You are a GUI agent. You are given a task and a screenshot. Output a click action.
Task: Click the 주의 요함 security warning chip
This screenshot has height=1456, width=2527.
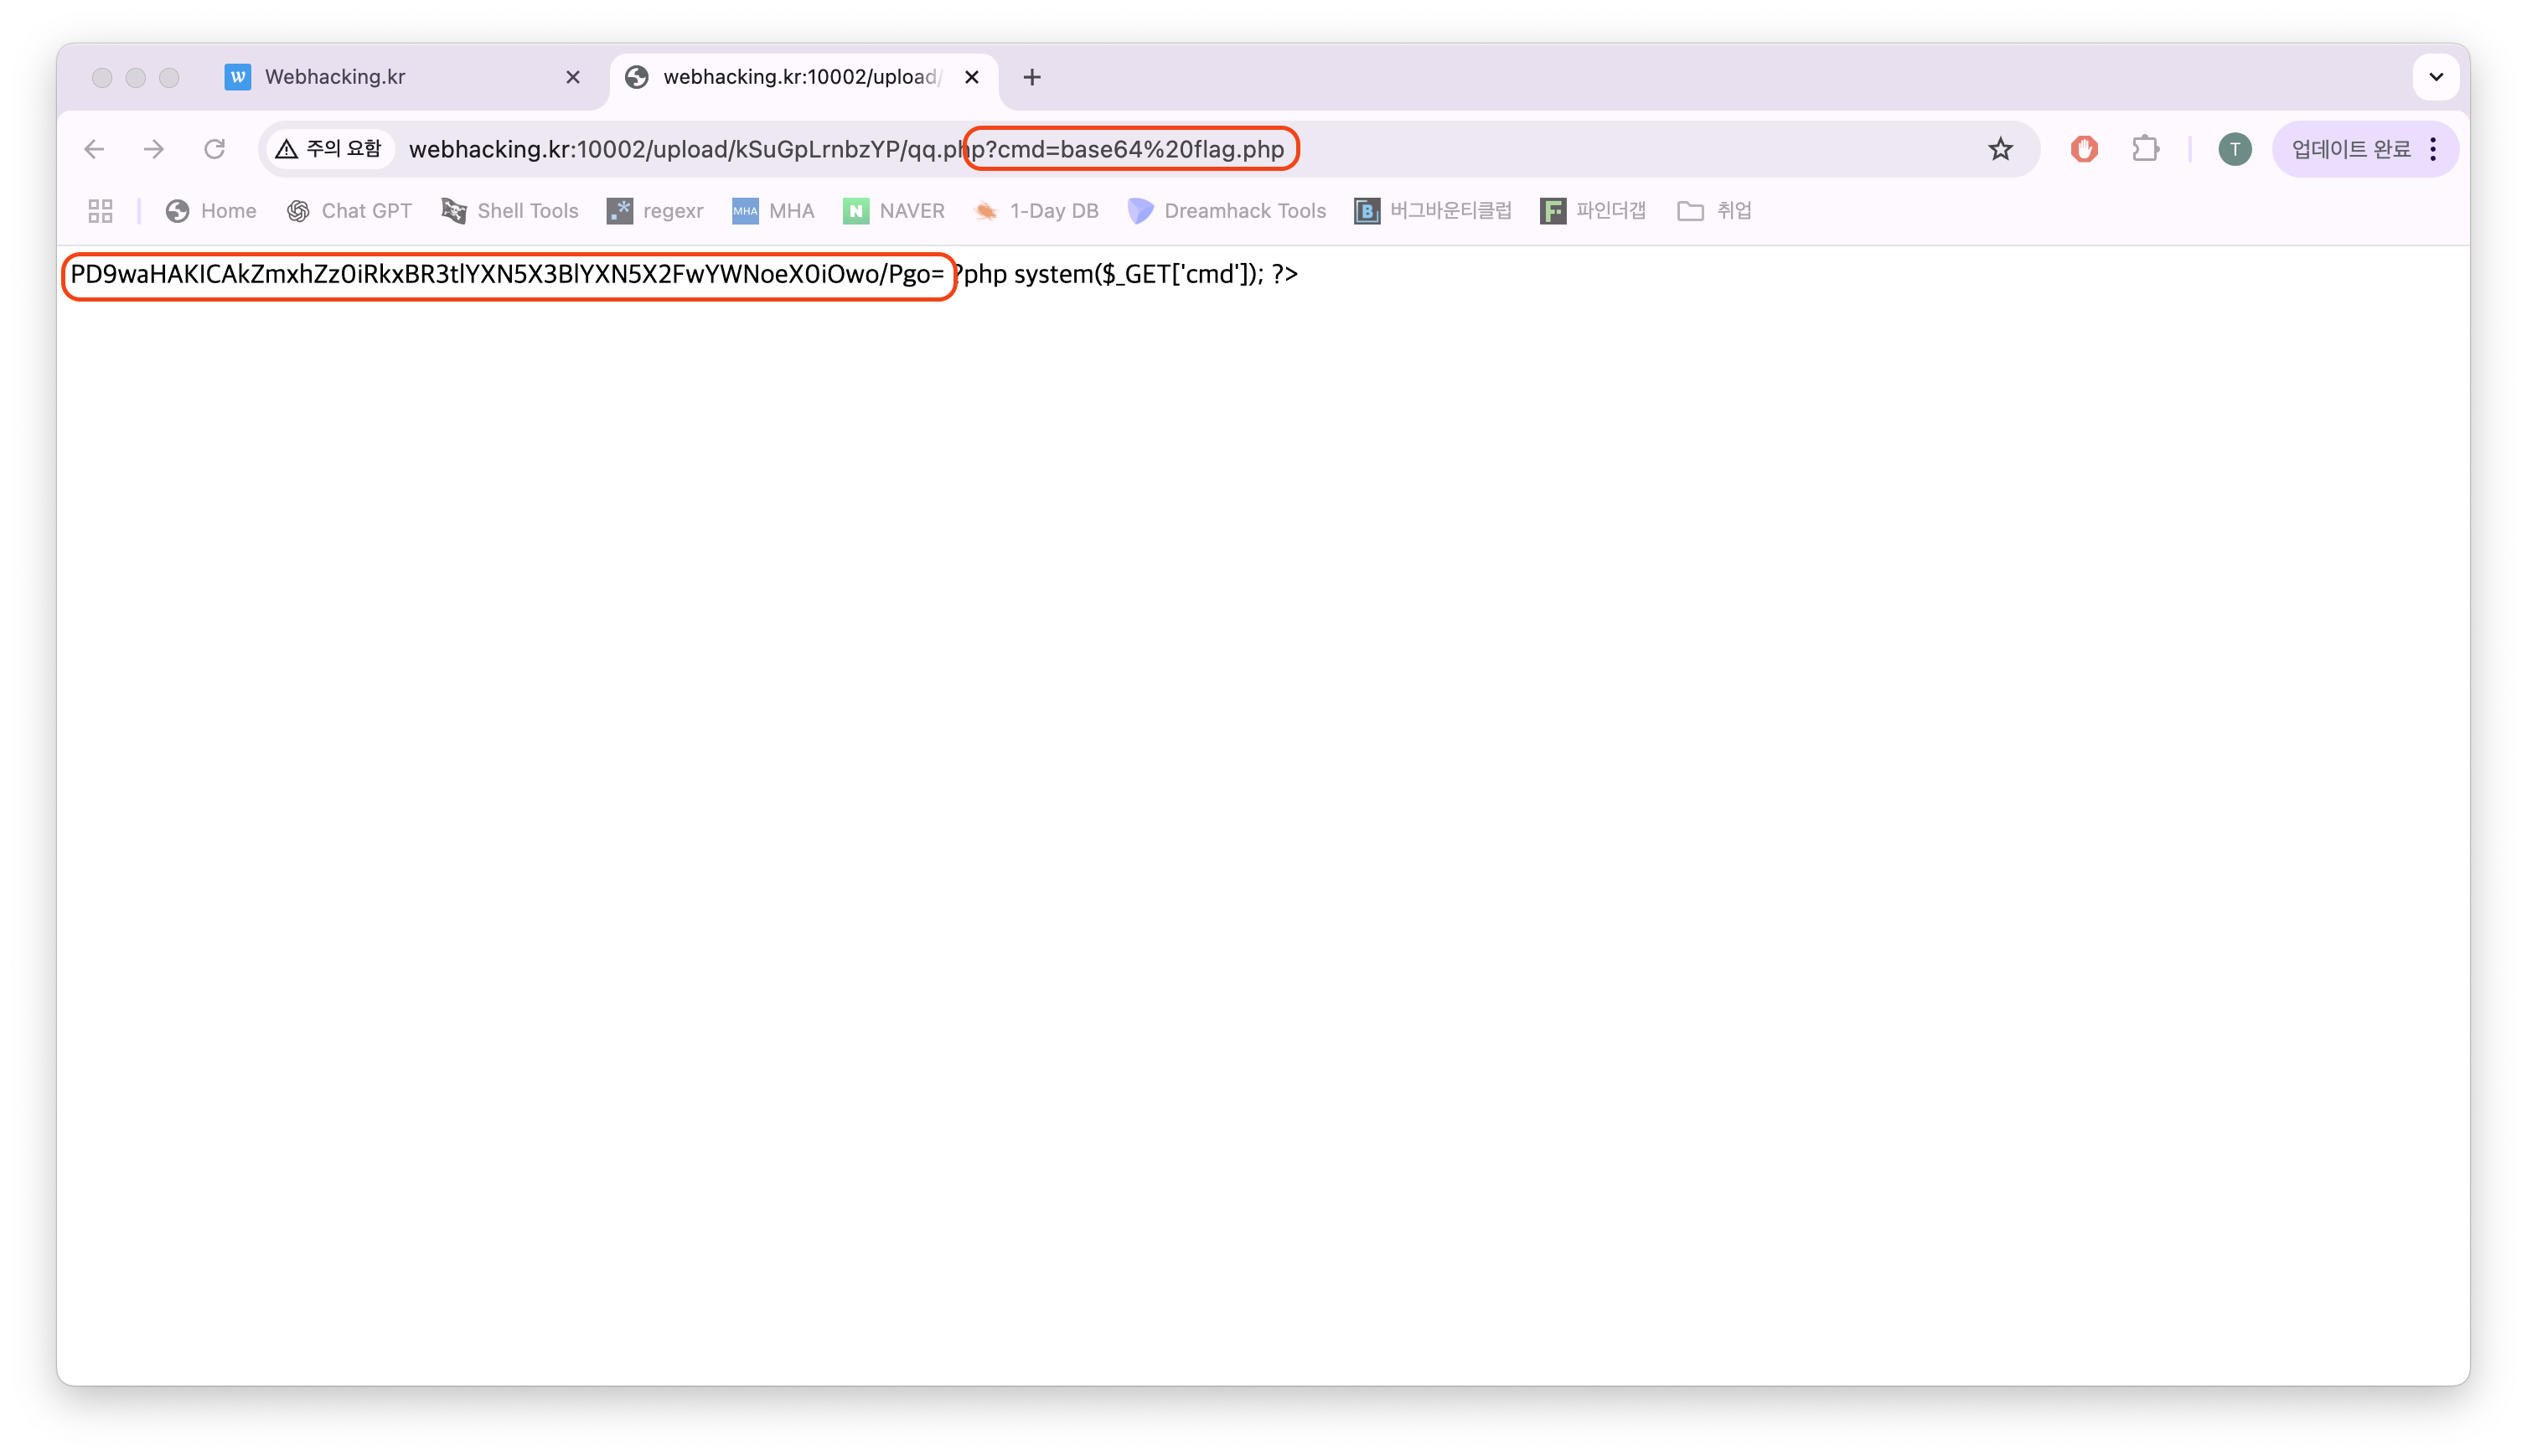coord(329,149)
